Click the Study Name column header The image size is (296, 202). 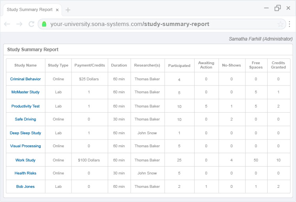pos(25,65)
